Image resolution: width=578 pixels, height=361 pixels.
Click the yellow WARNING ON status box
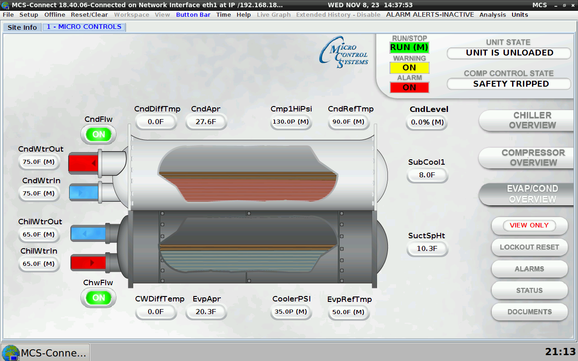[409, 68]
